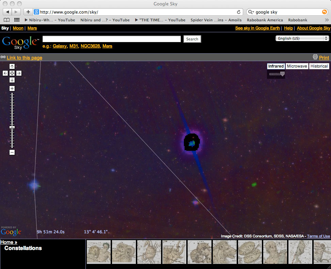Open About Google Sky link

pos(314,28)
